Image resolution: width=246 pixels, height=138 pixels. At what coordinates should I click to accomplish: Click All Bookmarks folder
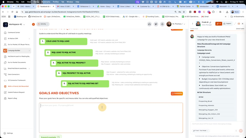click(237, 17)
